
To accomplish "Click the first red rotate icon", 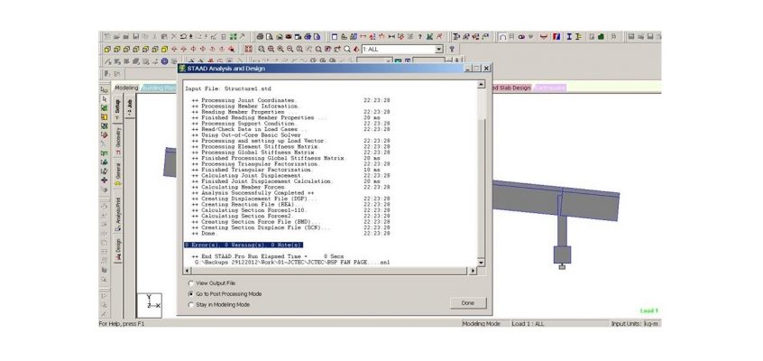I will tap(174, 50).
